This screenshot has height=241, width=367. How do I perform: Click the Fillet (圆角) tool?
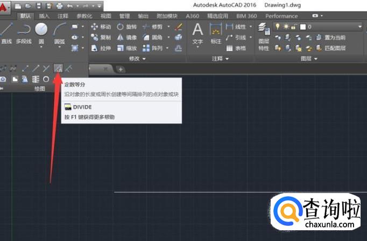pos(152,37)
